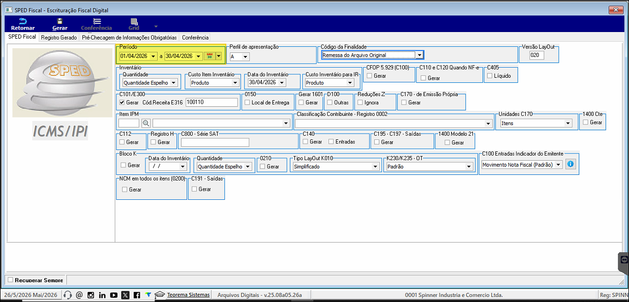The width and height of the screenshot is (629, 302).
Task: Open the Tipo LayOut K010 Simplificado dropdown
Action: click(x=375, y=167)
